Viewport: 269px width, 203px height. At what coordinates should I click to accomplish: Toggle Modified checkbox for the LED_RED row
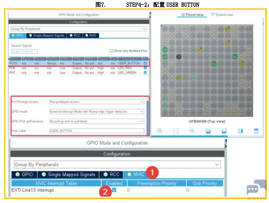coord(145,68)
